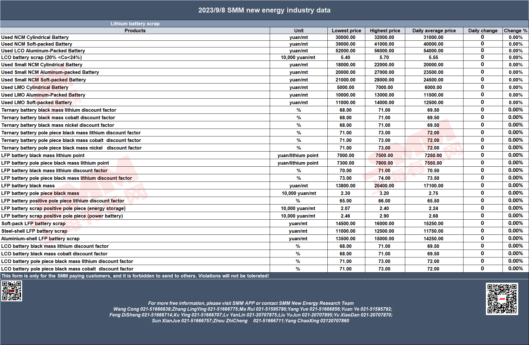The height and width of the screenshot is (345, 529).
Task: Select the Unit column header
Action: (299, 31)
